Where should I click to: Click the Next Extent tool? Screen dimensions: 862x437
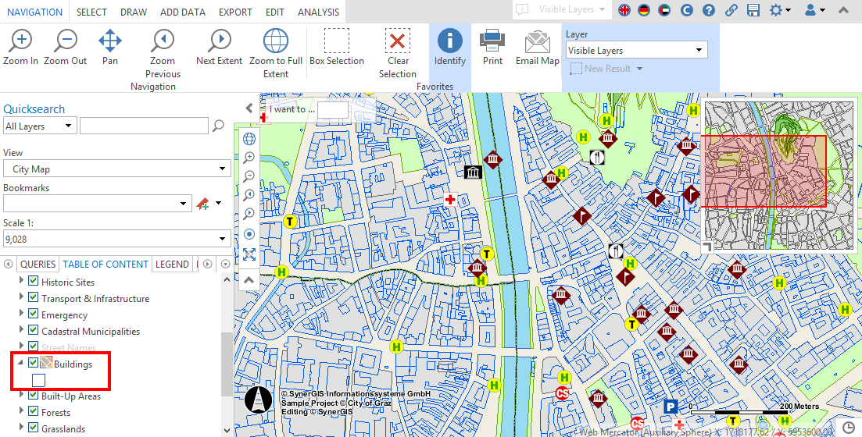click(x=219, y=48)
